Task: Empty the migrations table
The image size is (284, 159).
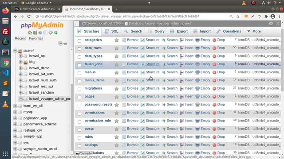Action: point(203,88)
